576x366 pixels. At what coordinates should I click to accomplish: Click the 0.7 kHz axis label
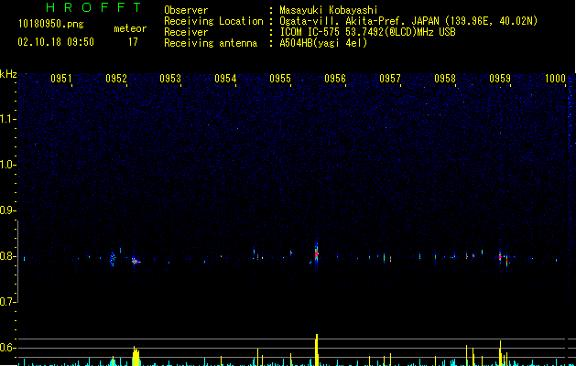point(7,302)
